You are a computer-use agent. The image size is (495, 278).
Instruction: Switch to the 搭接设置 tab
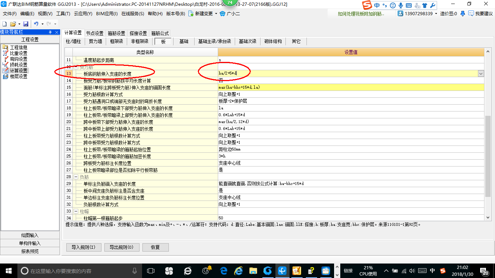tap(138, 33)
